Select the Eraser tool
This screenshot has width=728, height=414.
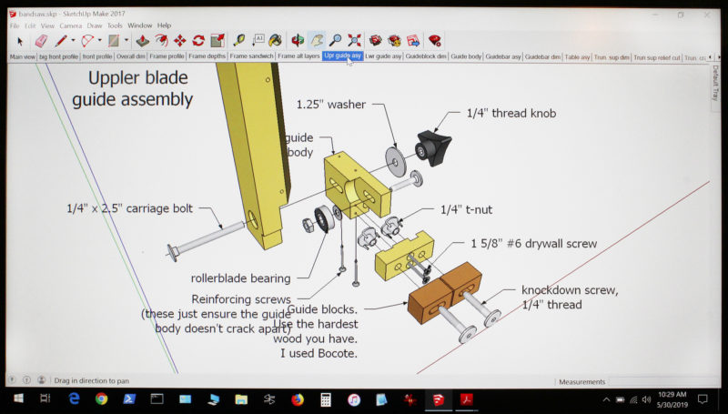tap(40, 41)
